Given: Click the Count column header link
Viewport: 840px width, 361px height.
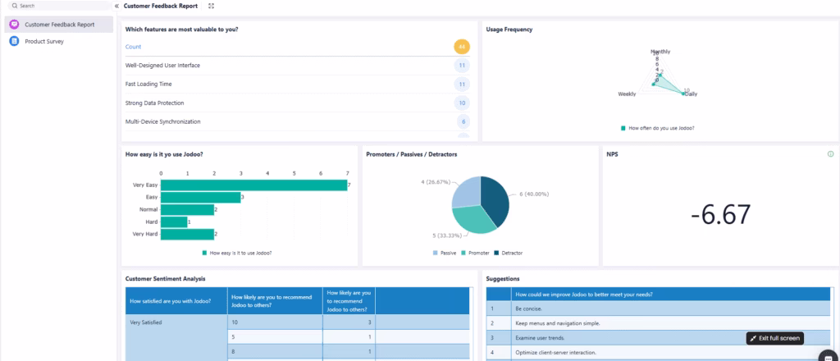Looking at the screenshot, I should pyautogui.click(x=133, y=47).
